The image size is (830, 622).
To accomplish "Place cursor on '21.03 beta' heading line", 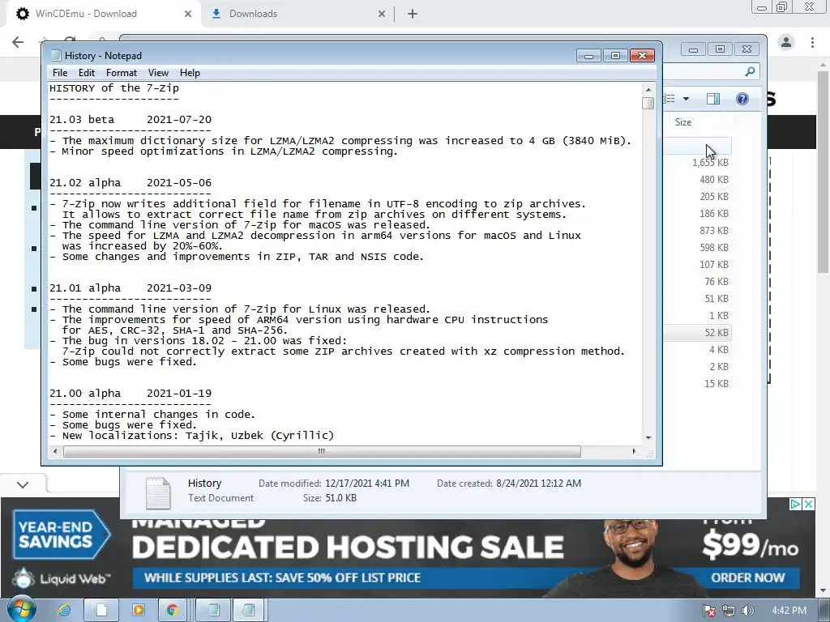I will click(130, 120).
